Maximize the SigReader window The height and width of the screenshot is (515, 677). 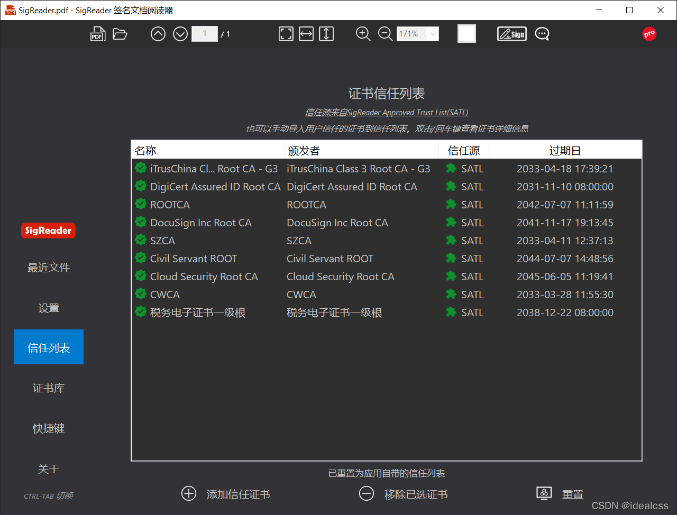629,10
